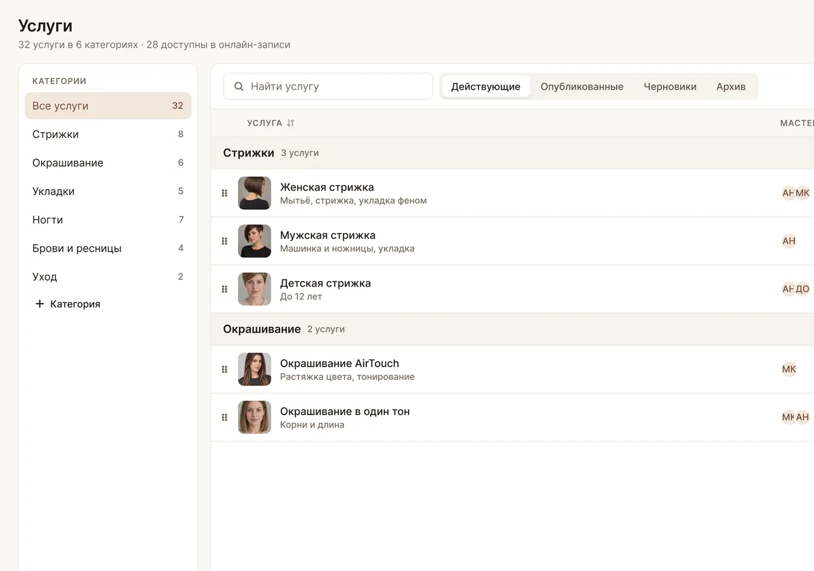
Task: Open the Окрашивание в один тон thumbnail
Action: [x=254, y=417]
